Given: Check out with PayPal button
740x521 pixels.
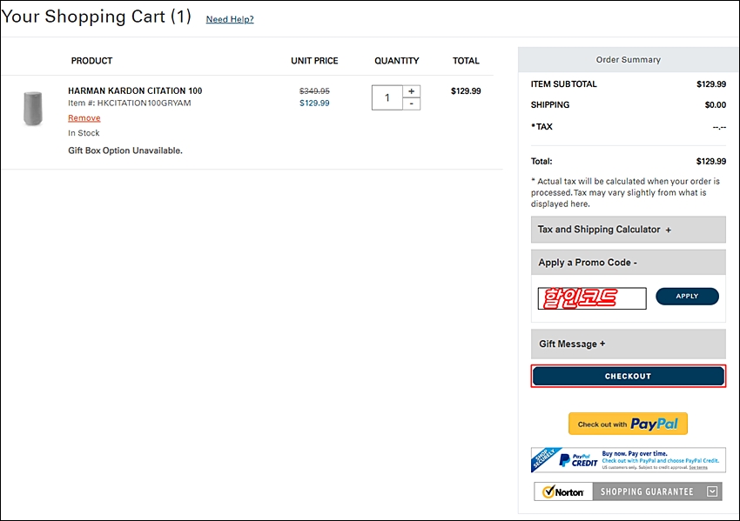Looking at the screenshot, I should click(628, 424).
